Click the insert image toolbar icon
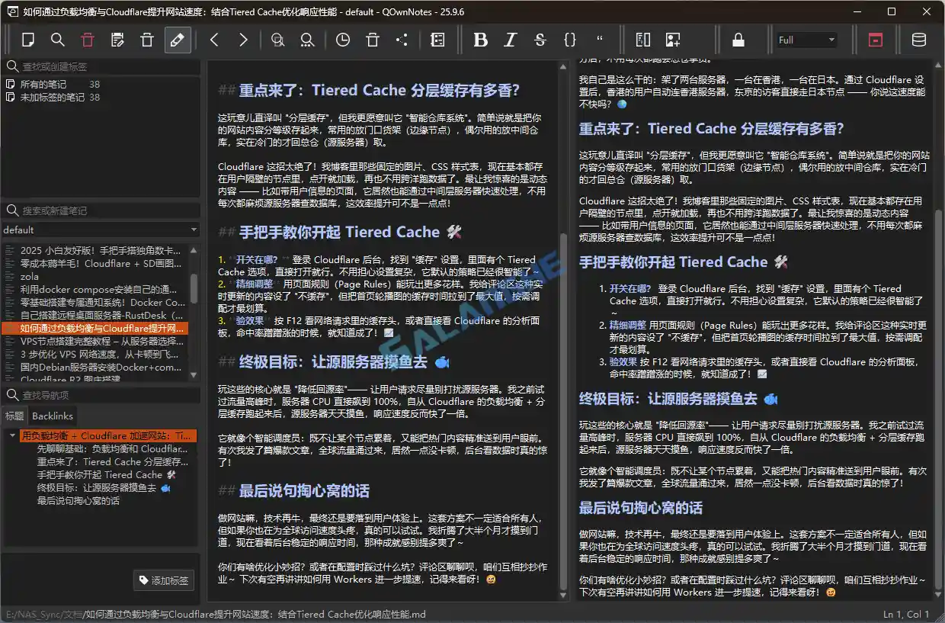This screenshot has width=945, height=623. point(671,39)
